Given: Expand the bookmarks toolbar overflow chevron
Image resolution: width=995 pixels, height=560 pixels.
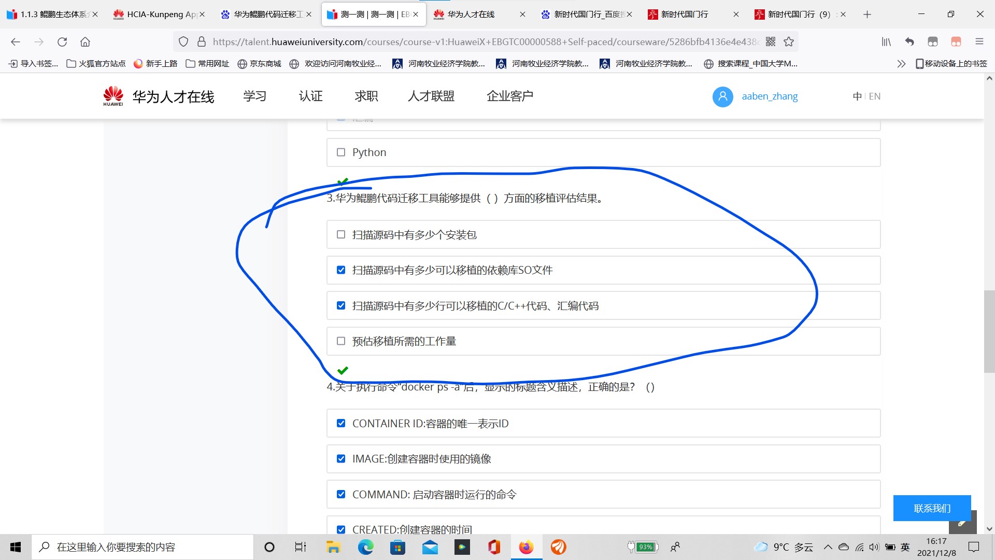Looking at the screenshot, I should (x=901, y=64).
